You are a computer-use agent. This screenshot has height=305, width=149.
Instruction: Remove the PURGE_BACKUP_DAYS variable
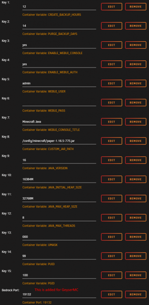click(x=136, y=26)
